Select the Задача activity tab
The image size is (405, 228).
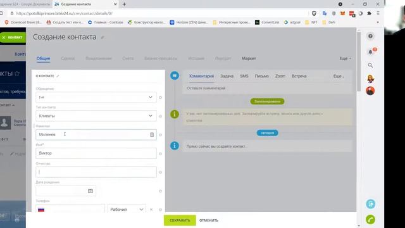(227, 76)
